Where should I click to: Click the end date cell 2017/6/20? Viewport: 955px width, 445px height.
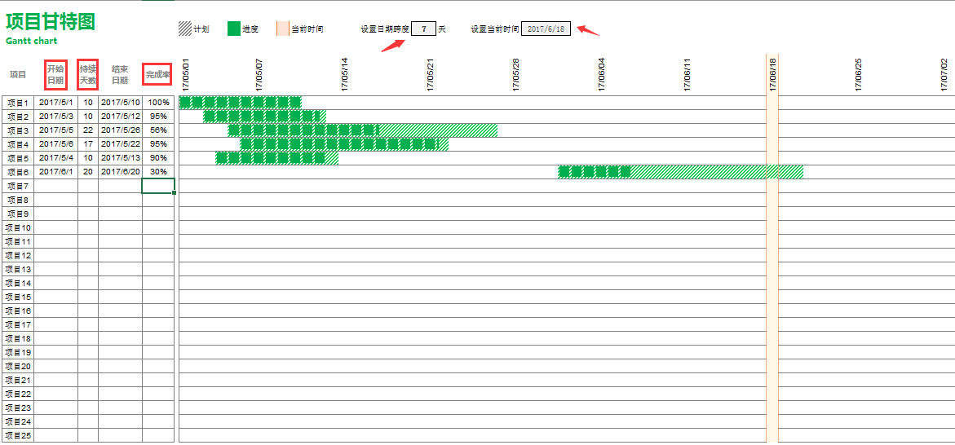pyautogui.click(x=120, y=172)
